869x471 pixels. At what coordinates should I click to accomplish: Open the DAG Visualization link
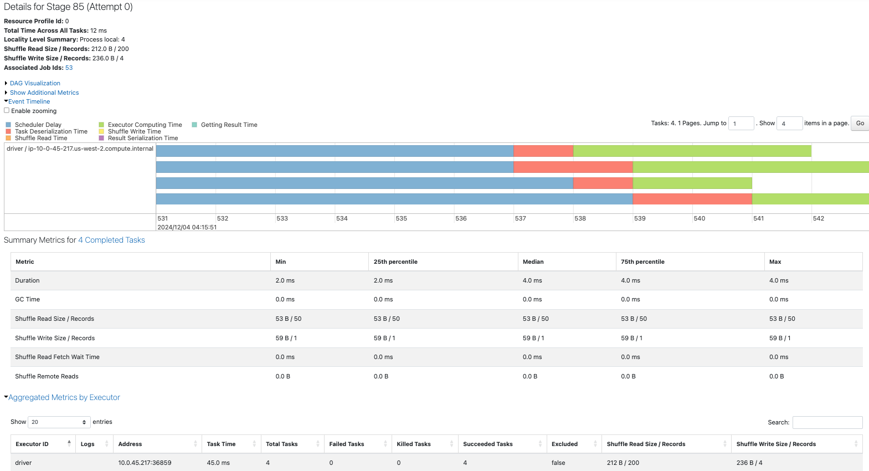coord(35,83)
